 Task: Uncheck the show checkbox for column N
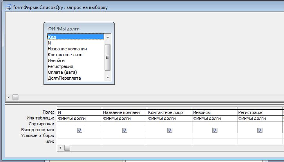[x=80, y=130]
